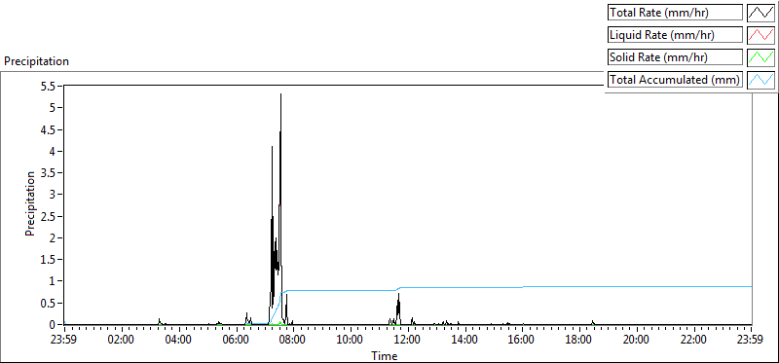Click the Total Accumulated blue plot icon
This screenshot has height=363, width=779.
click(x=760, y=79)
